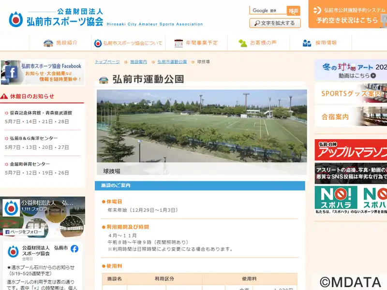Click the post author avatar 公益財団法人 弘前市スポーツ協会
The image size is (387, 290).
(13, 251)
